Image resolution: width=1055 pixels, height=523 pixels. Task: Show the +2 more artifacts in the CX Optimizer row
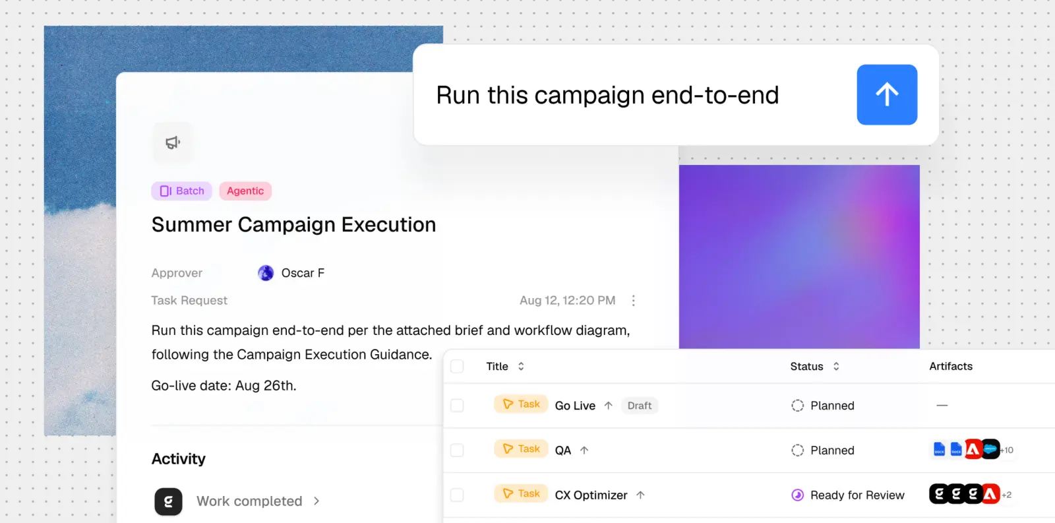pos(1007,495)
